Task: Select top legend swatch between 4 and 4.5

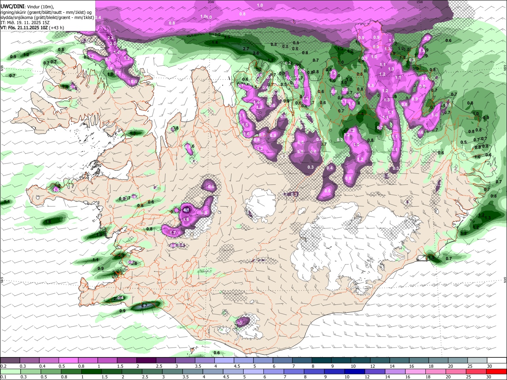Action: [224, 361]
